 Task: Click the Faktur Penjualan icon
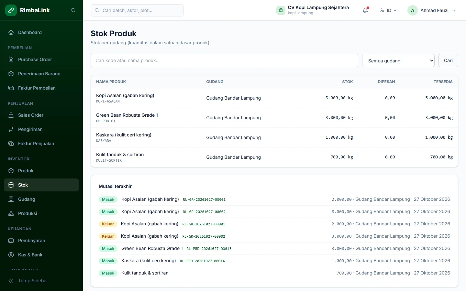(11, 144)
